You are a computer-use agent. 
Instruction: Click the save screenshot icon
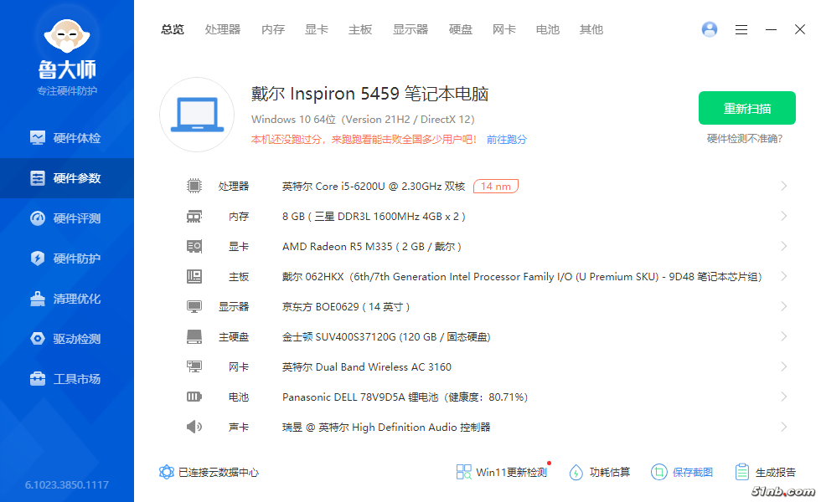point(659,472)
